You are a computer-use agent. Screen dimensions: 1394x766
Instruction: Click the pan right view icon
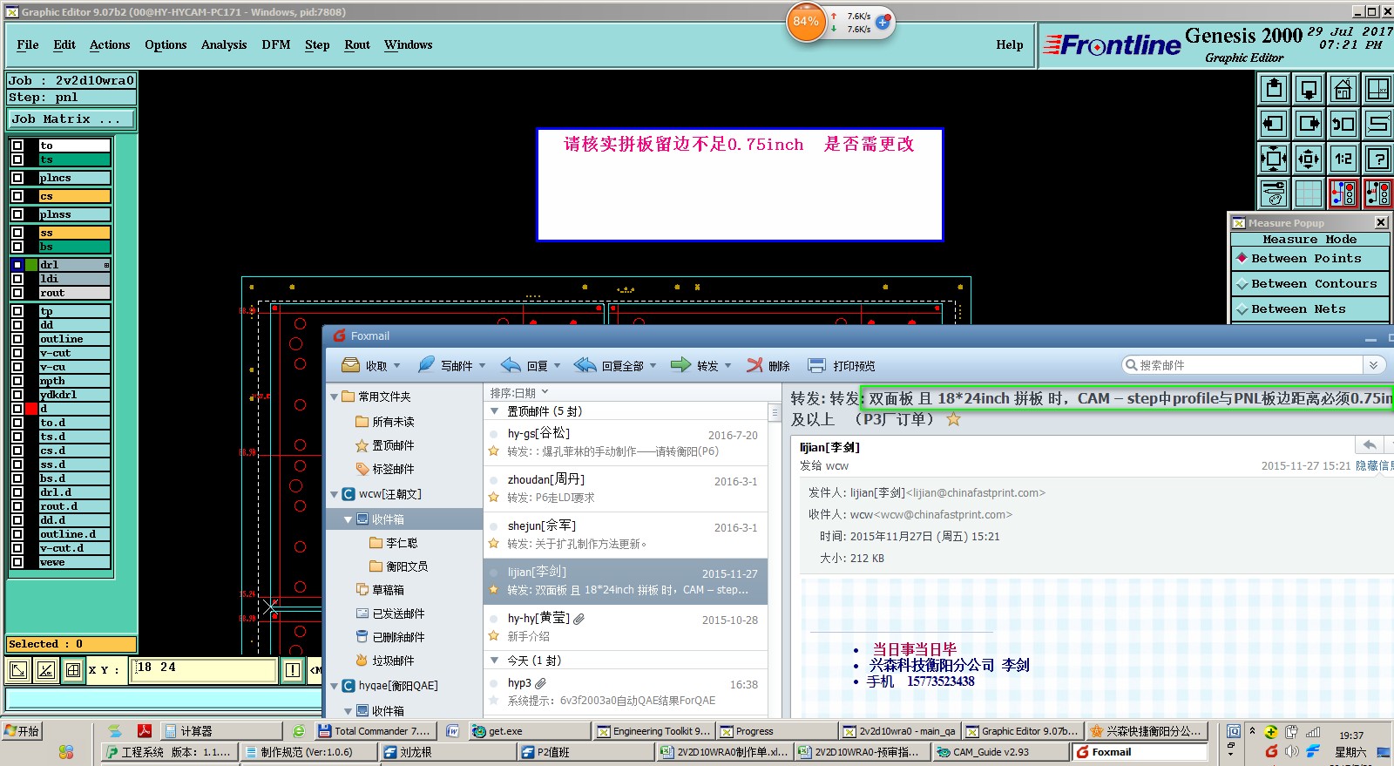[x=1309, y=124]
